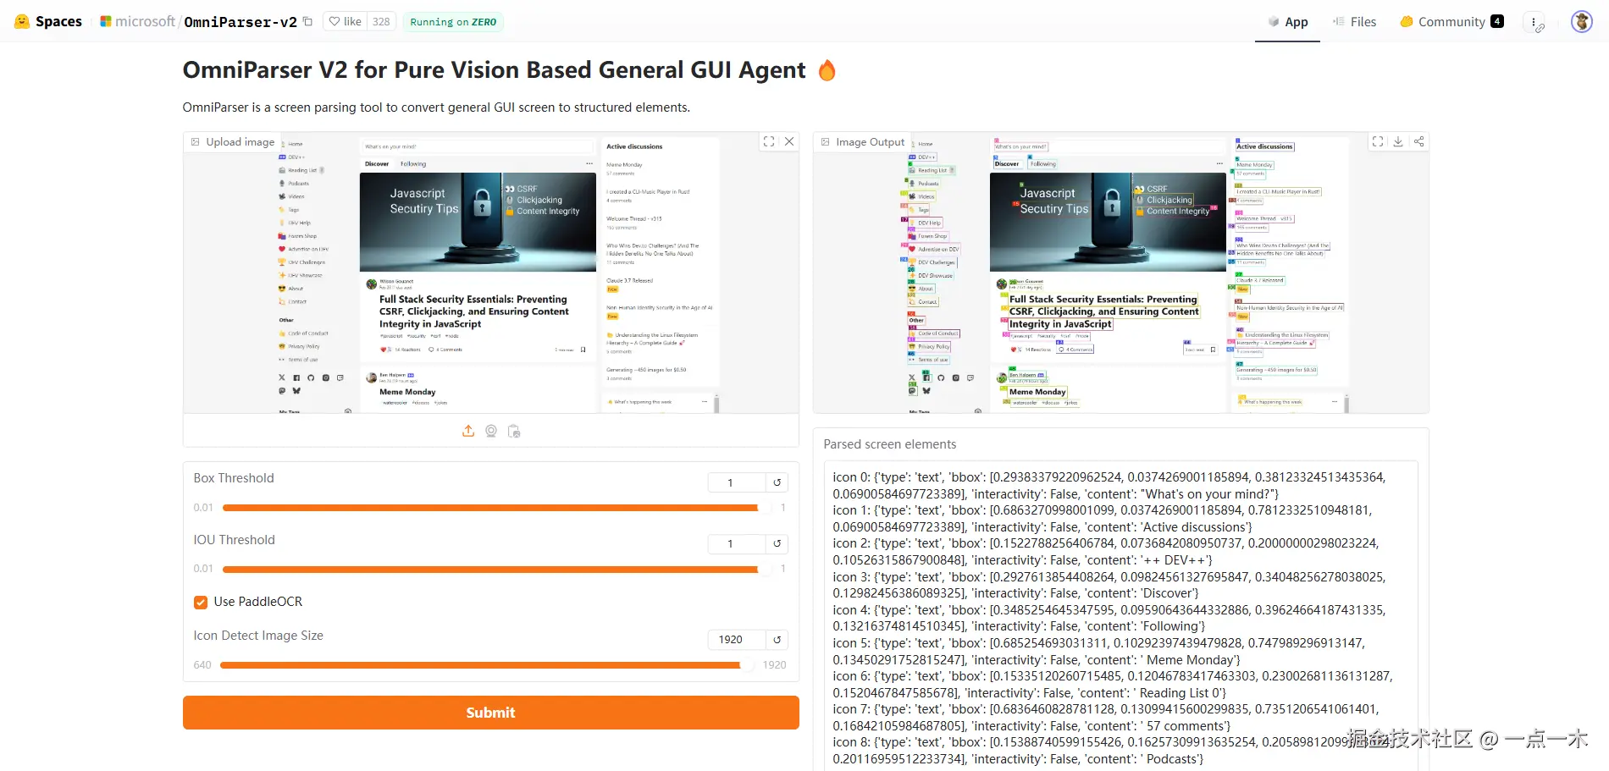Choose upload-from-file source icon
This screenshot has width=1609, height=771.
point(468,431)
